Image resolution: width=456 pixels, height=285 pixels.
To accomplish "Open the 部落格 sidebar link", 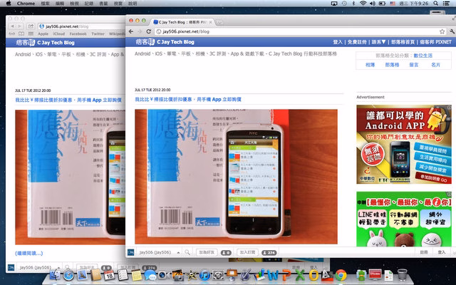I will (392, 65).
